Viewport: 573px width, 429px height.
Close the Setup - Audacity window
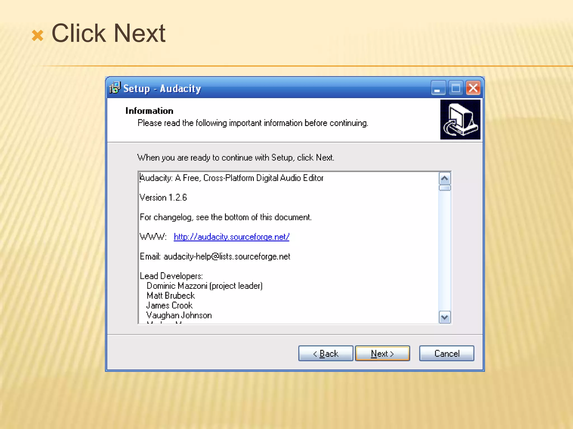pyautogui.click(x=473, y=88)
